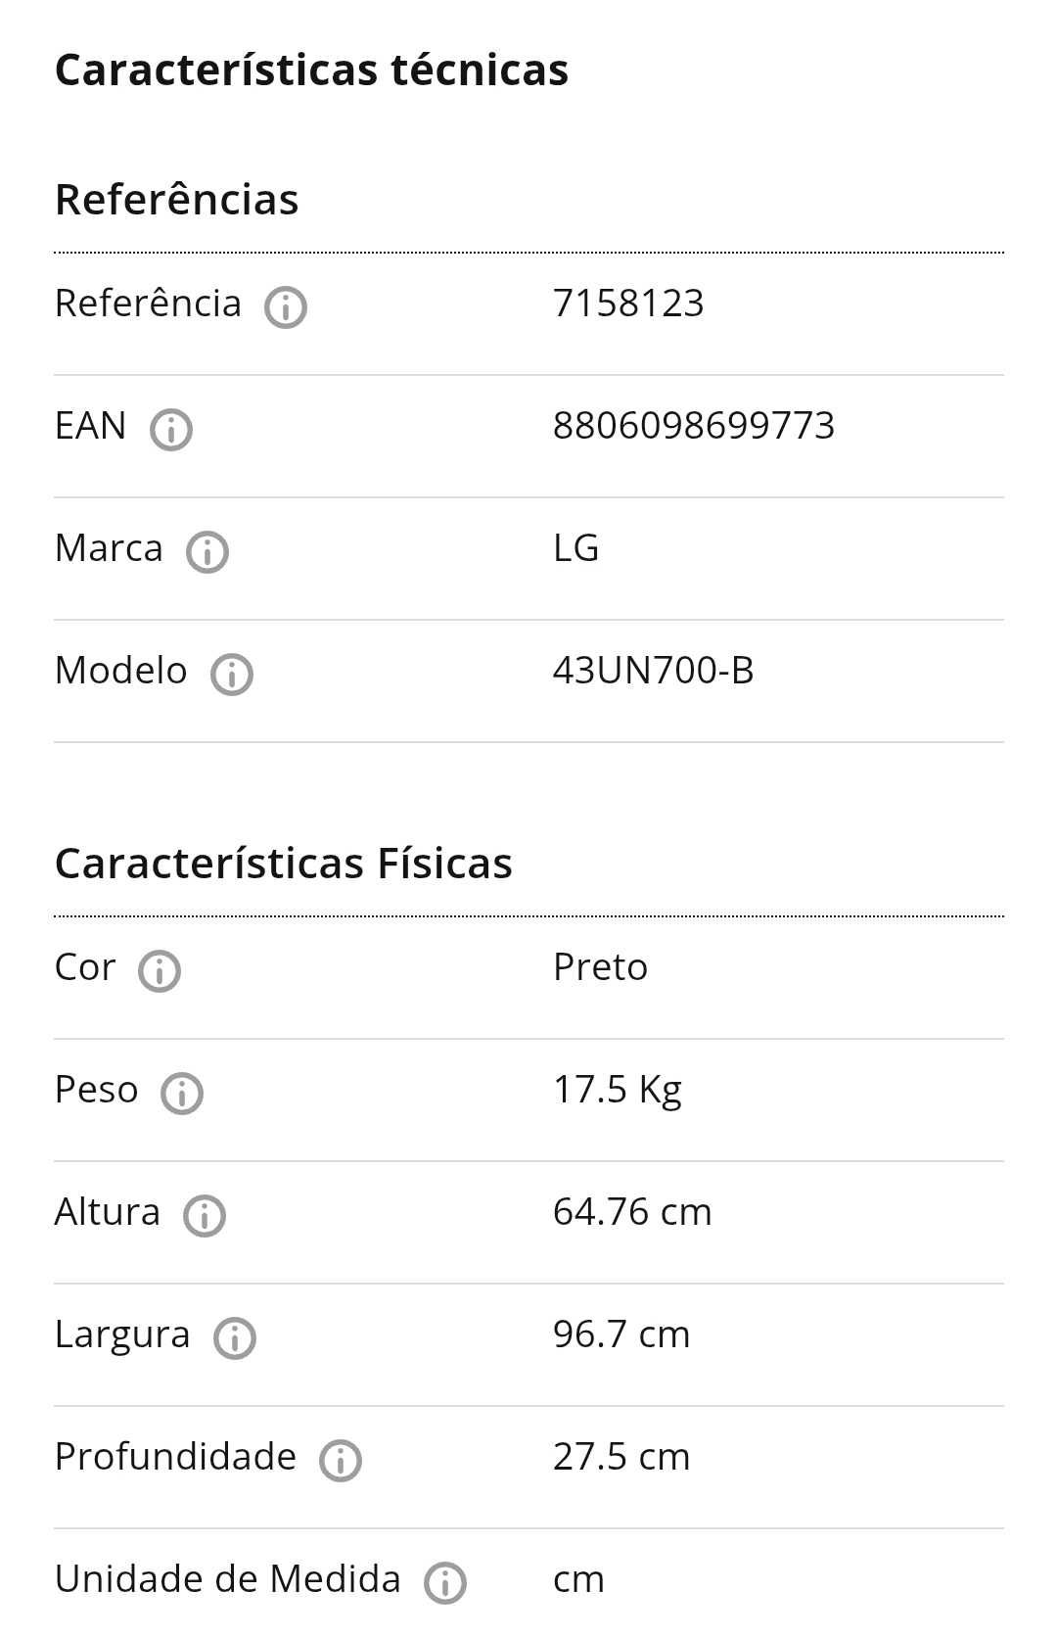Click the LG brand value

click(575, 548)
